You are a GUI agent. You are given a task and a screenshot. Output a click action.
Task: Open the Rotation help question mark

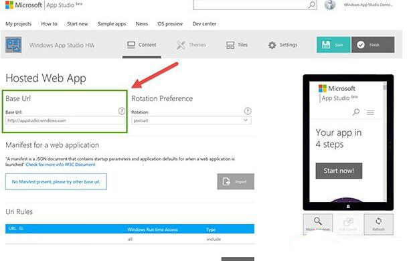coord(248,111)
